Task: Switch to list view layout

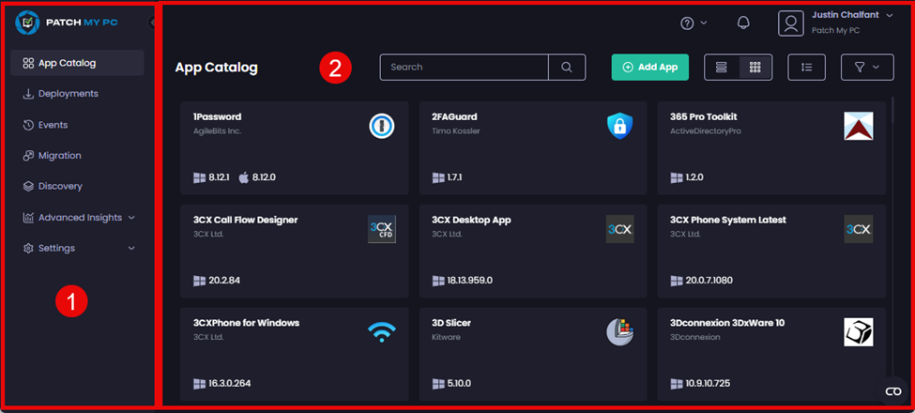Action: [722, 68]
